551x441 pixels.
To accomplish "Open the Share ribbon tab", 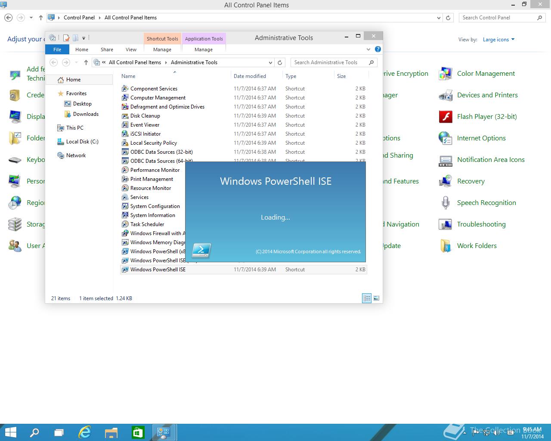I will (x=107, y=50).
